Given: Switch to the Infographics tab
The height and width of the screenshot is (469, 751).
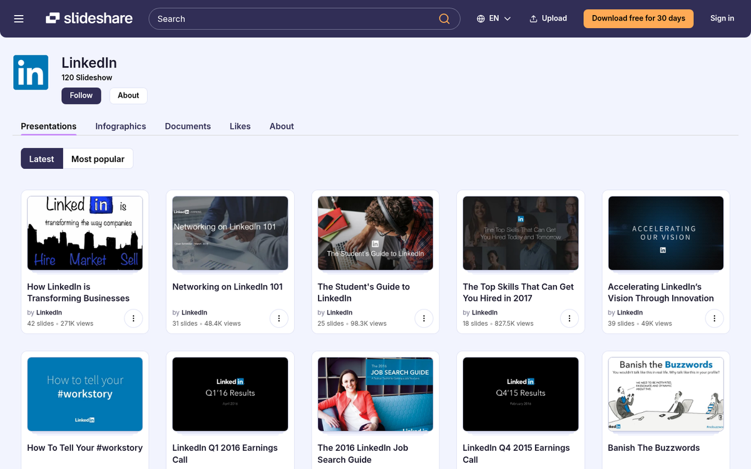Looking at the screenshot, I should coord(121,126).
